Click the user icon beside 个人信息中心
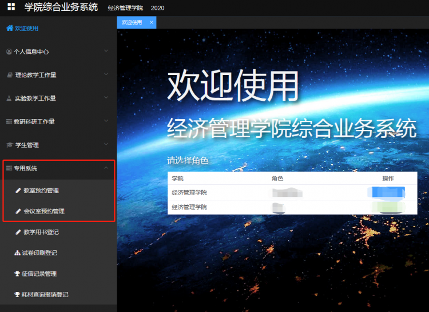Image resolution: width=429 pixels, height=312 pixels. point(9,52)
